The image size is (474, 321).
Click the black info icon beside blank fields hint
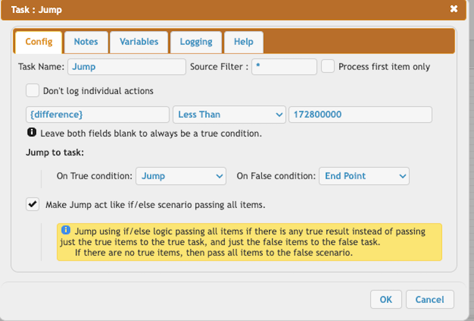[x=32, y=132]
